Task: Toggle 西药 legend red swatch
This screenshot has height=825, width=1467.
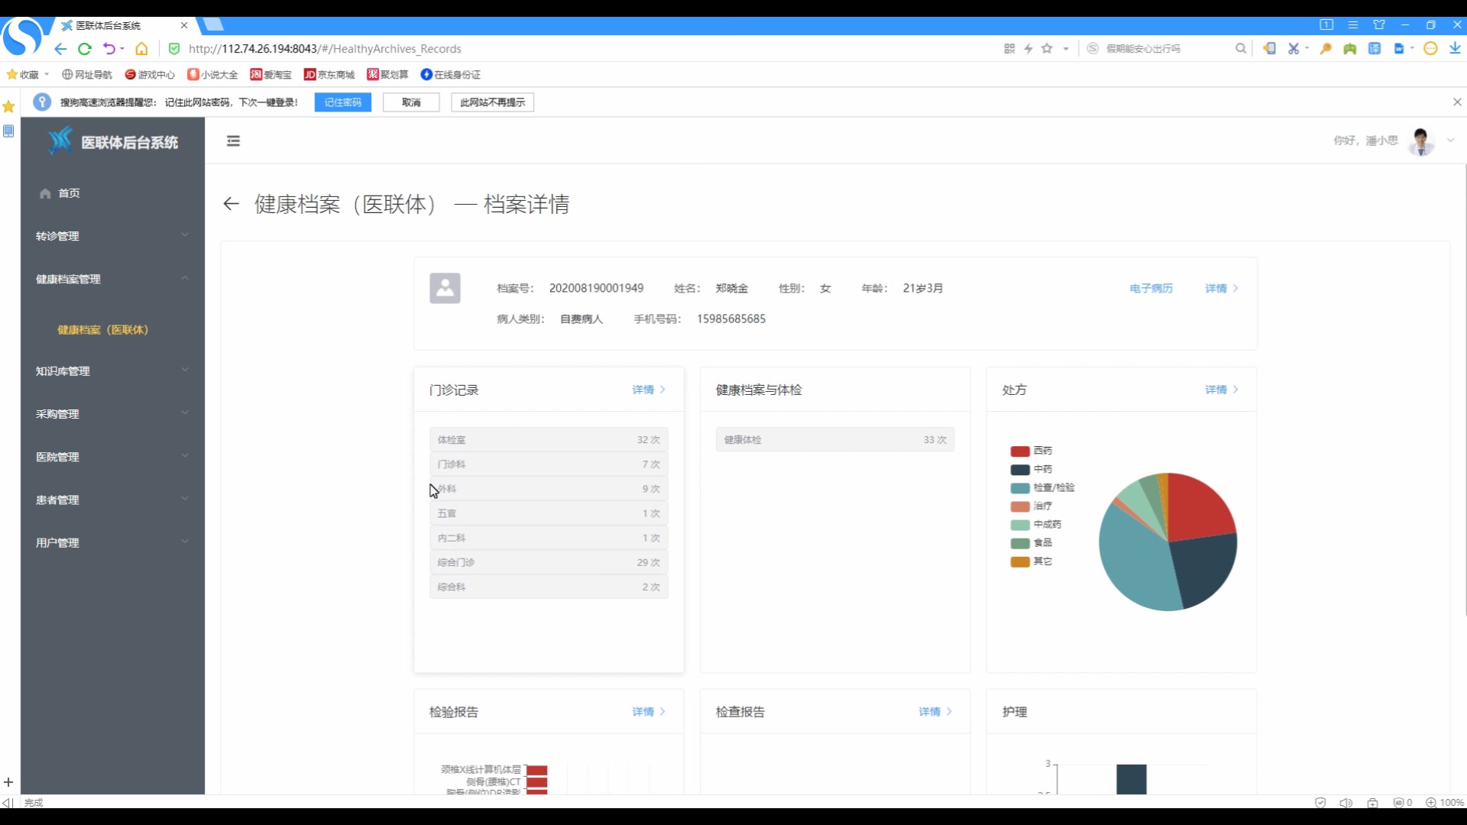Action: pos(1020,451)
